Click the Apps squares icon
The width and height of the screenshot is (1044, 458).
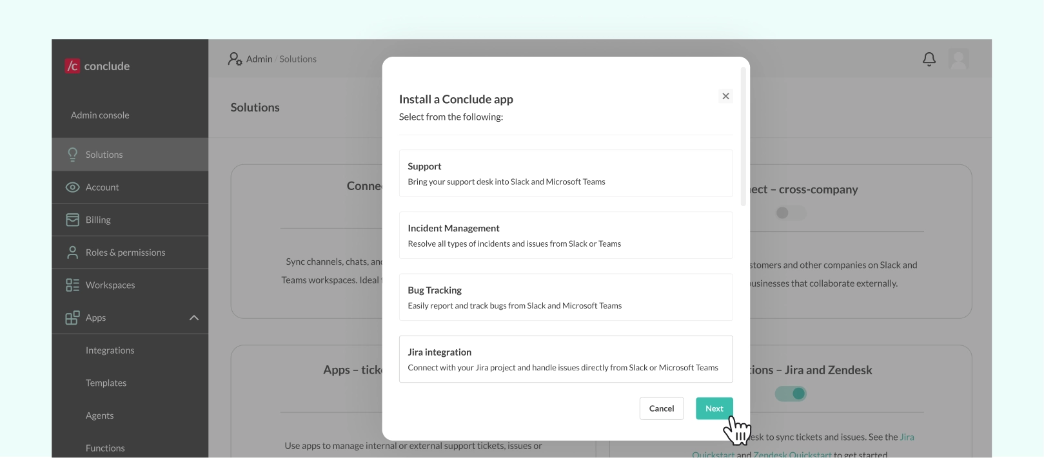tap(72, 318)
